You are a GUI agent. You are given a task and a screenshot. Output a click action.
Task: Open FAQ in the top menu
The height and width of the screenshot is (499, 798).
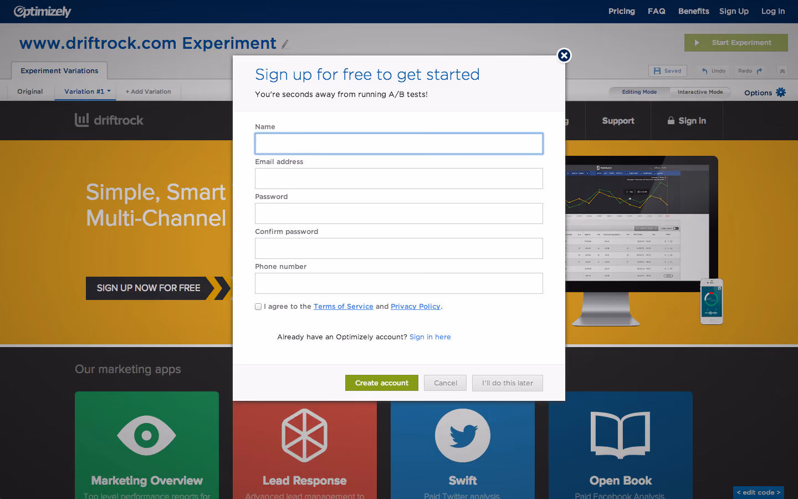[x=657, y=11]
